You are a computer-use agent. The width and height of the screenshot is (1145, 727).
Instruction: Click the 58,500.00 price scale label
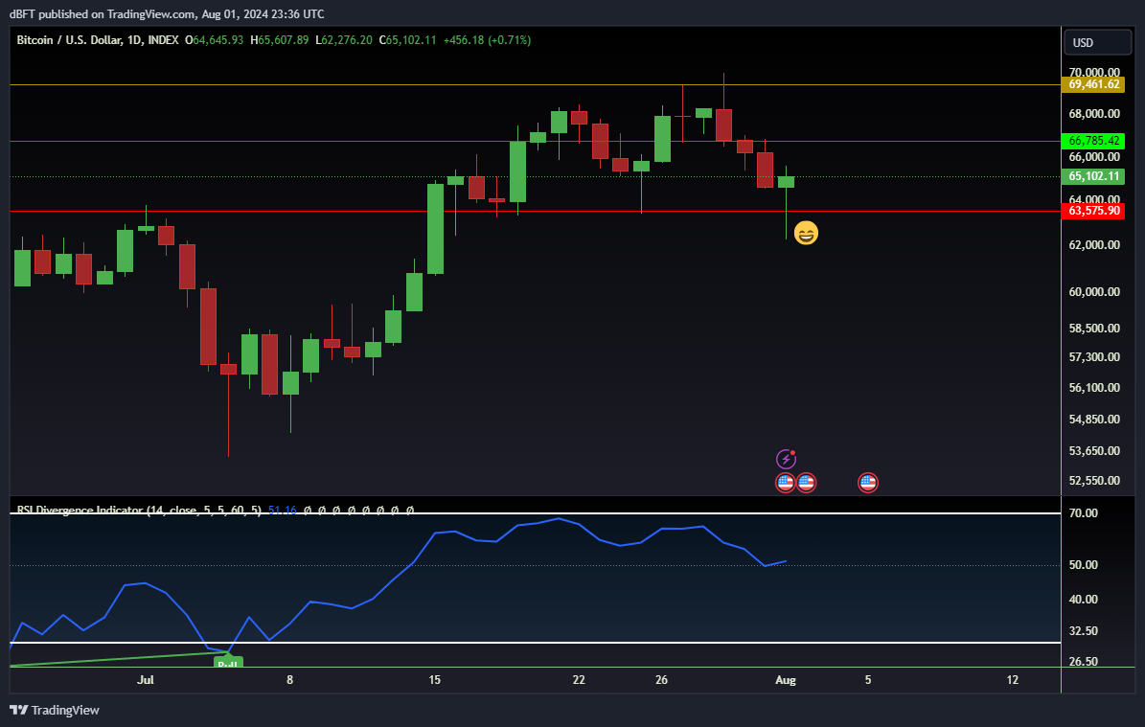tap(1094, 329)
